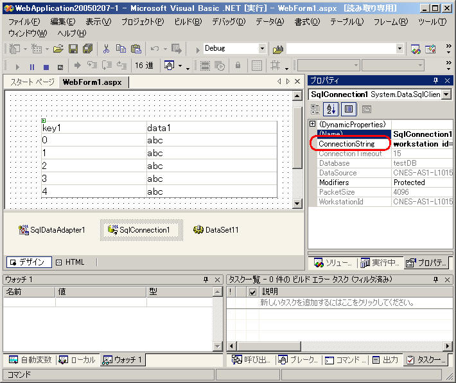
Task: Toggle the hexadecimal display button (16 進)
Action: [x=144, y=66]
